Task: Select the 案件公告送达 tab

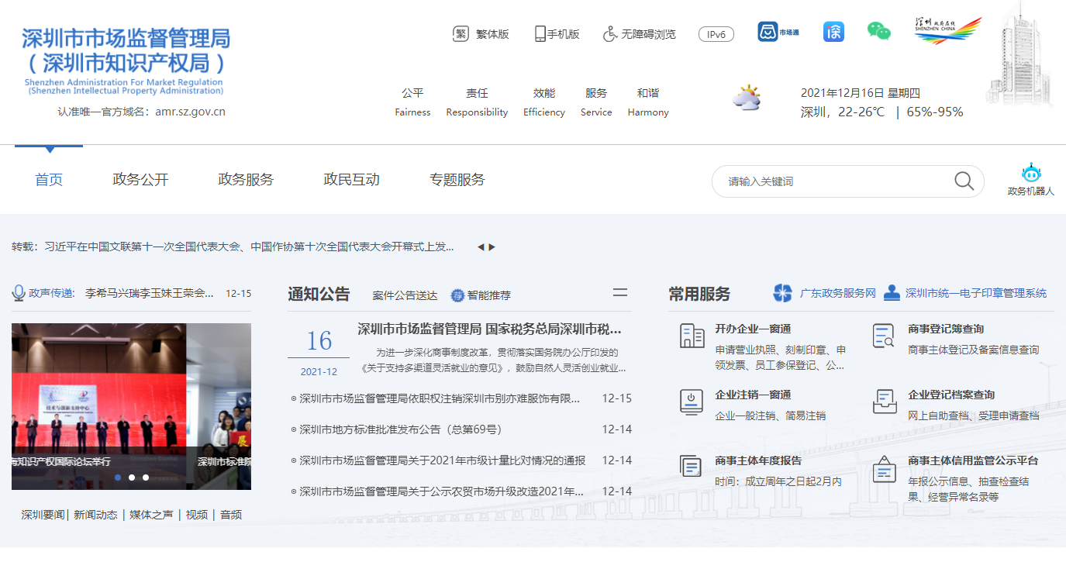Action: [405, 295]
